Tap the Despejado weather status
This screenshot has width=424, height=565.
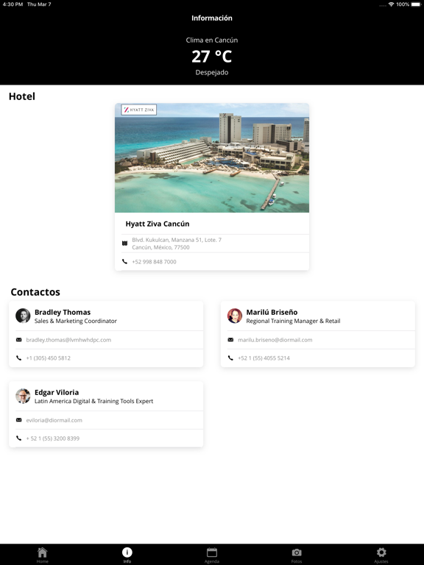pyautogui.click(x=212, y=72)
